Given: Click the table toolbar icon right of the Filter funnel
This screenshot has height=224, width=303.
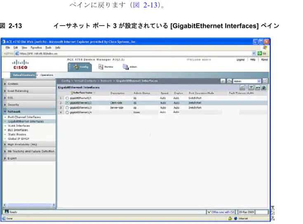Looking at the screenshot, I should pos(258,87).
